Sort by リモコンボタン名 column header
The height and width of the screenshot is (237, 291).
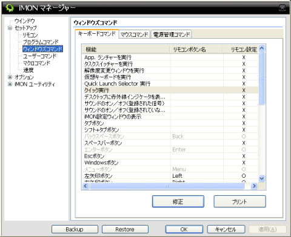click(196, 49)
